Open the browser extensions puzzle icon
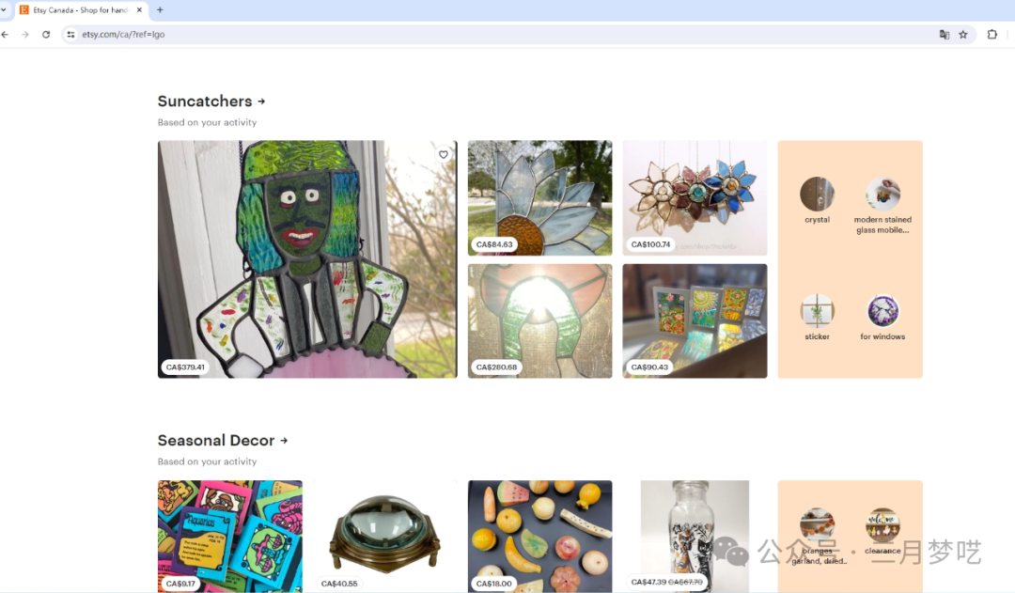The height and width of the screenshot is (593, 1015). point(992,35)
